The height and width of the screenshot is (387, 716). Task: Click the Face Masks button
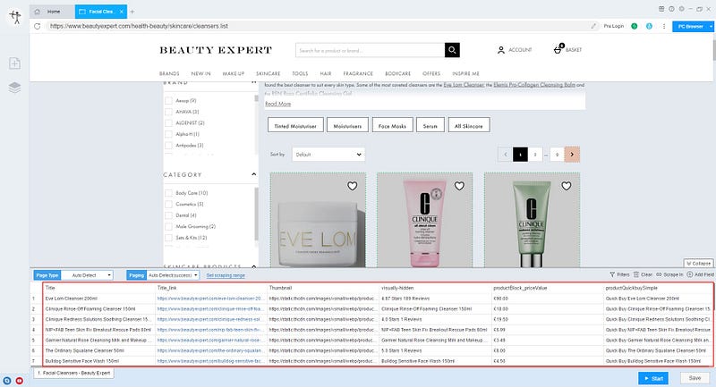[x=392, y=125]
